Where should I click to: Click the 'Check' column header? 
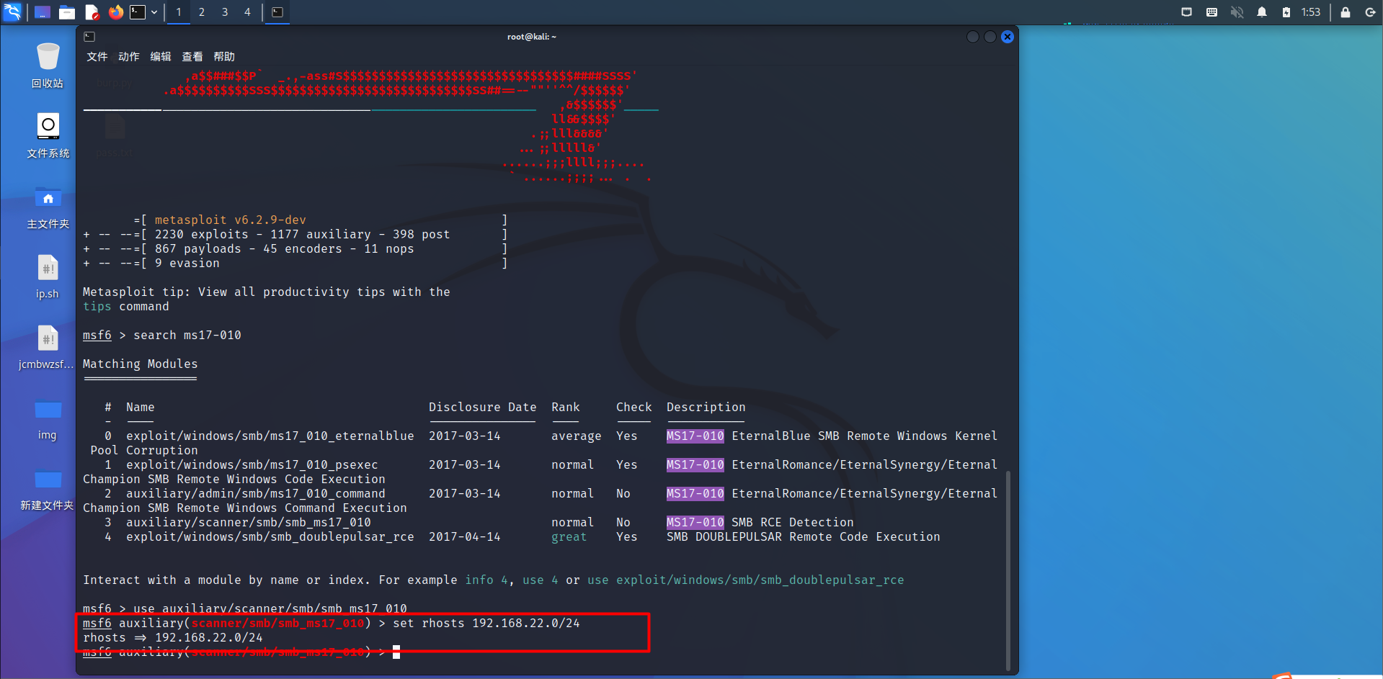point(634,408)
